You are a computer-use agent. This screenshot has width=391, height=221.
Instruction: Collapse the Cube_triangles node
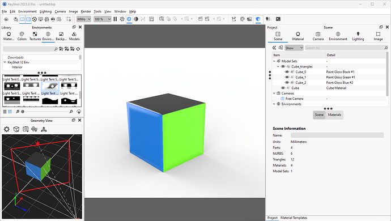click(x=278, y=67)
